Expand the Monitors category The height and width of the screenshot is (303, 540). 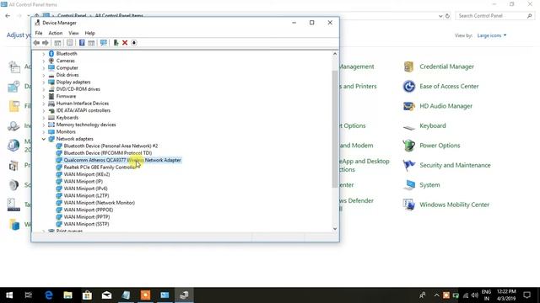(x=44, y=131)
